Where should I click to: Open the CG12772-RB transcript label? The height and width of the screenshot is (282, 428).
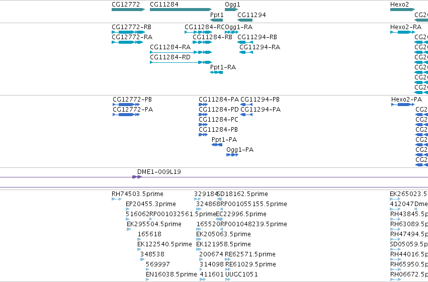(x=132, y=27)
